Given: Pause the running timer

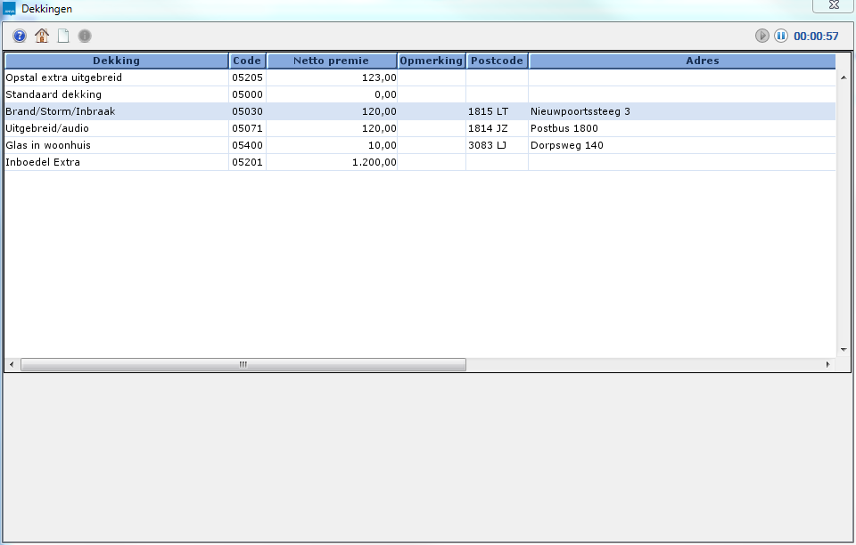Looking at the screenshot, I should [780, 37].
